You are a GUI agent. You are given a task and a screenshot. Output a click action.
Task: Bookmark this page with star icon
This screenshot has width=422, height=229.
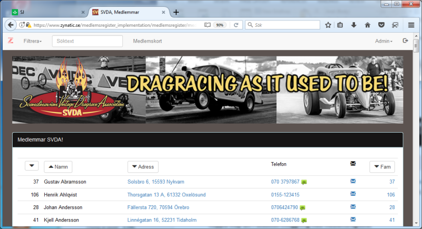click(328, 25)
